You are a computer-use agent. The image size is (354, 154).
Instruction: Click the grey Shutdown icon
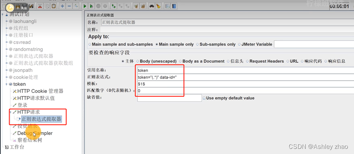point(105,6)
